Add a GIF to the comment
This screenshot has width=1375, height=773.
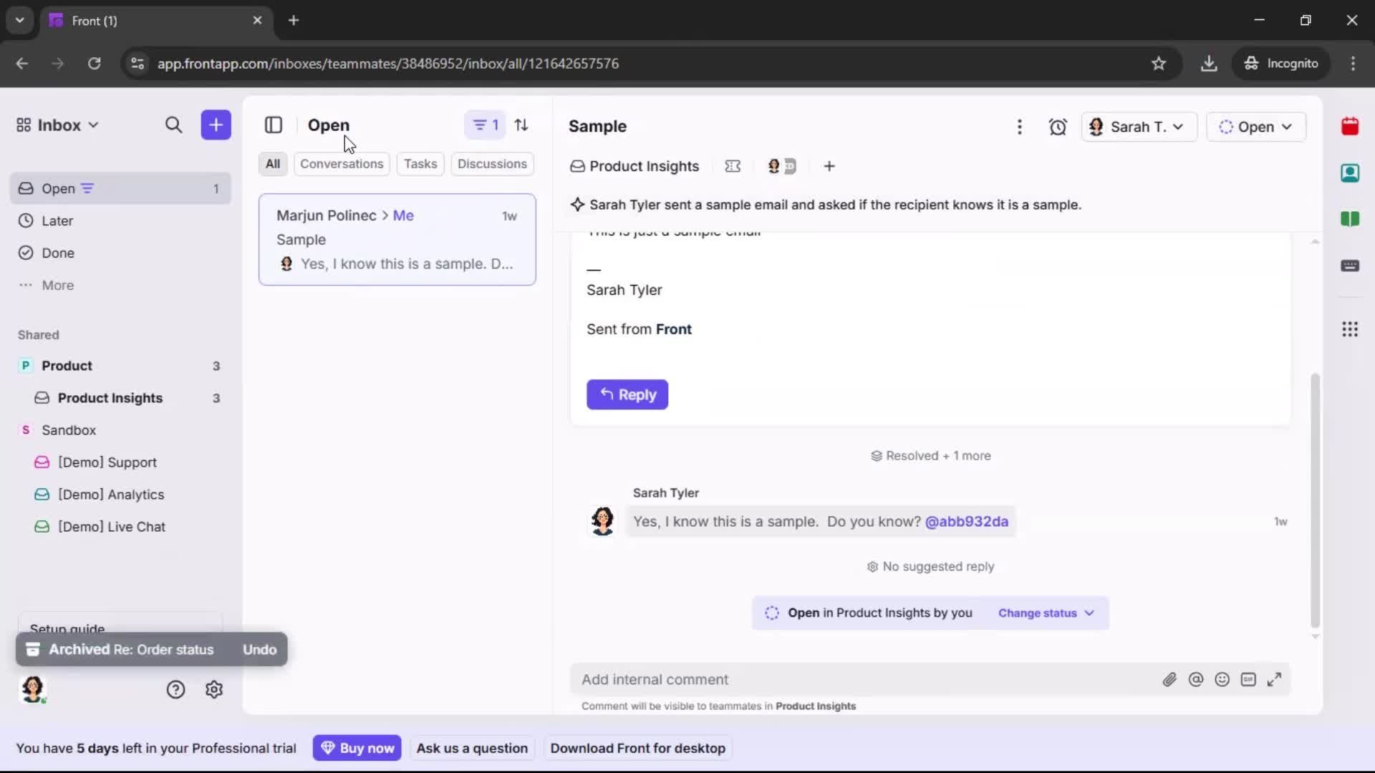1249,679
